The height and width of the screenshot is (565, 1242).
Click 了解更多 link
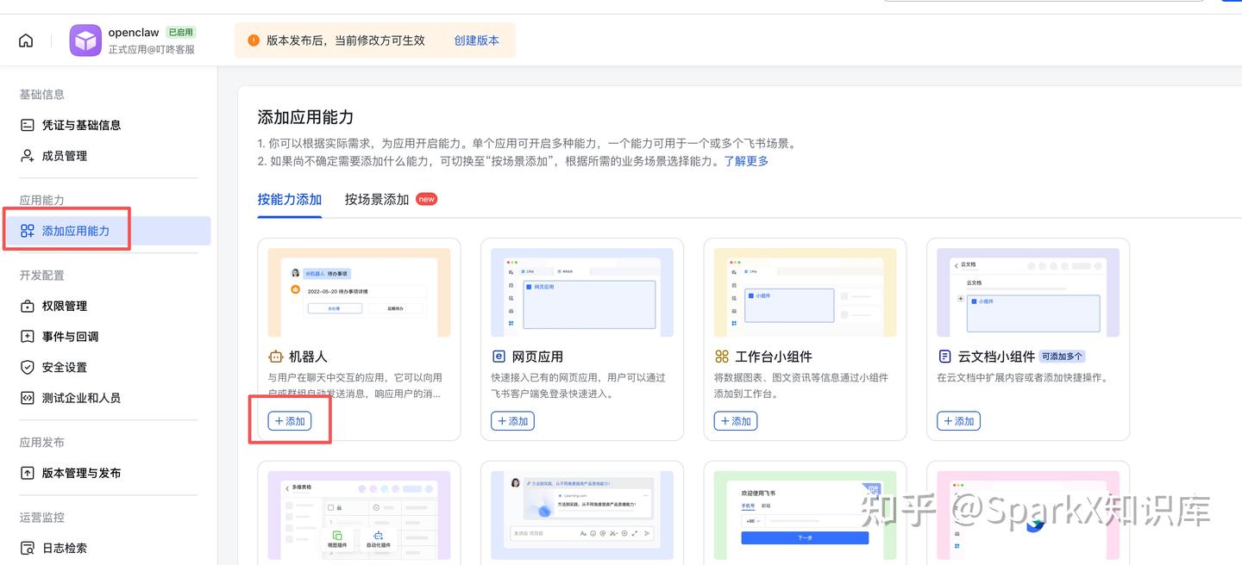point(746,161)
